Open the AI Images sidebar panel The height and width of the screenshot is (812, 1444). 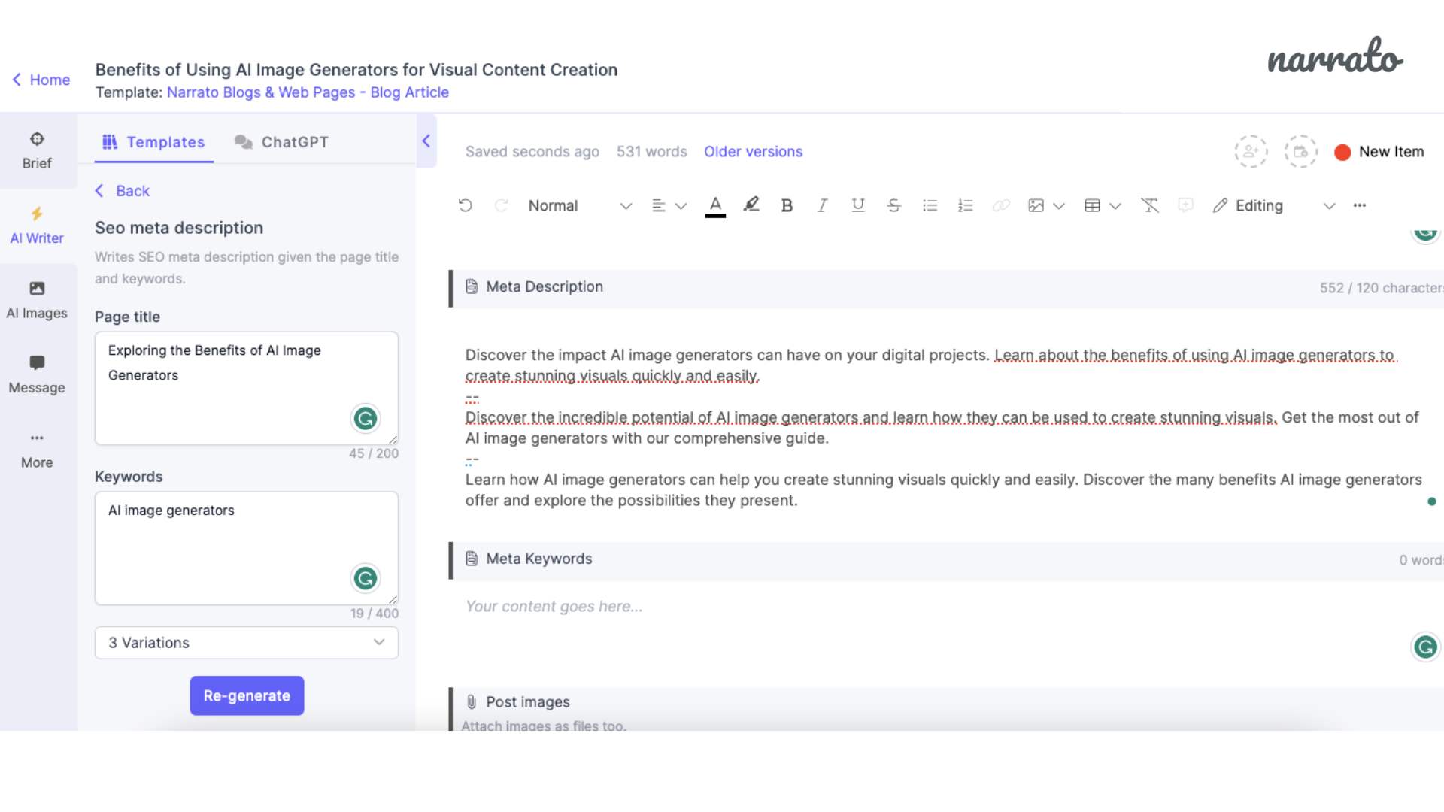[x=37, y=300]
